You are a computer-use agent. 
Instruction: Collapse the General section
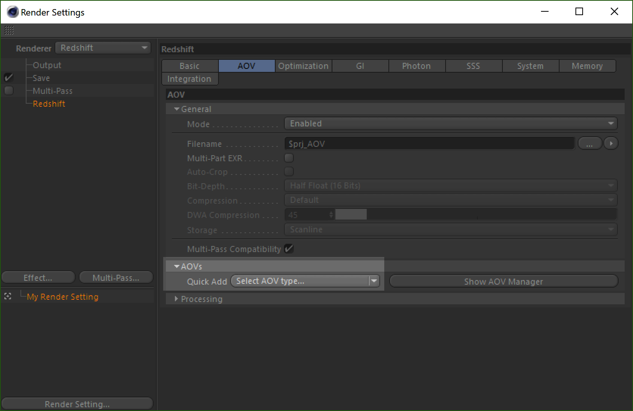click(x=177, y=109)
